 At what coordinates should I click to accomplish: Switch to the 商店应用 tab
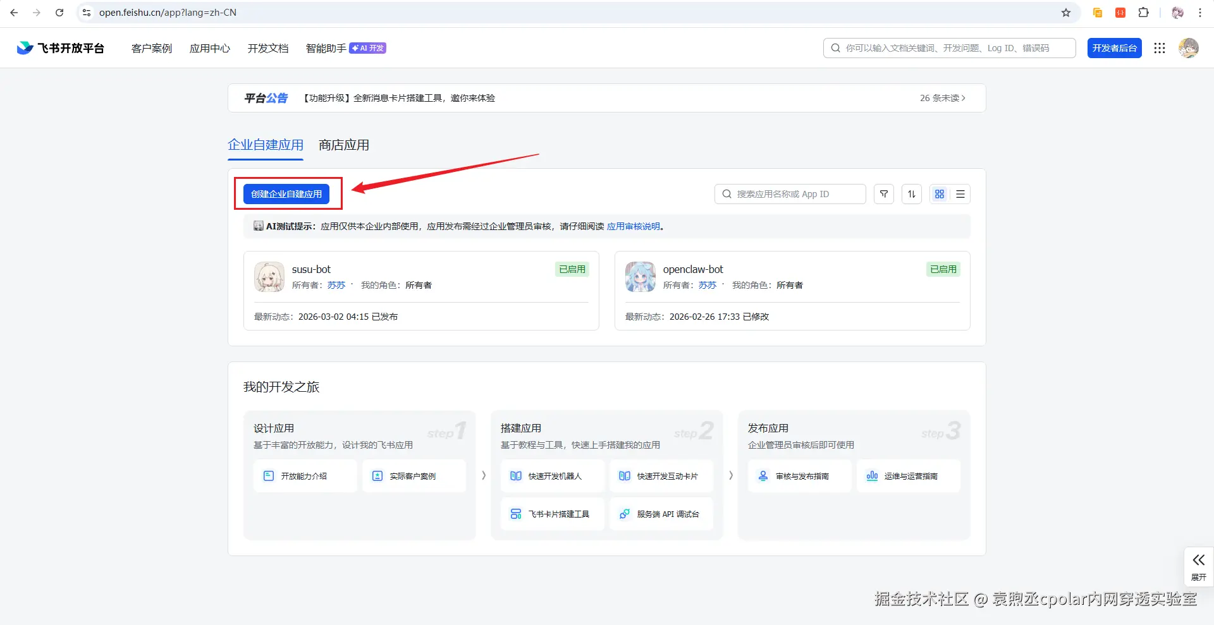pyautogui.click(x=344, y=145)
